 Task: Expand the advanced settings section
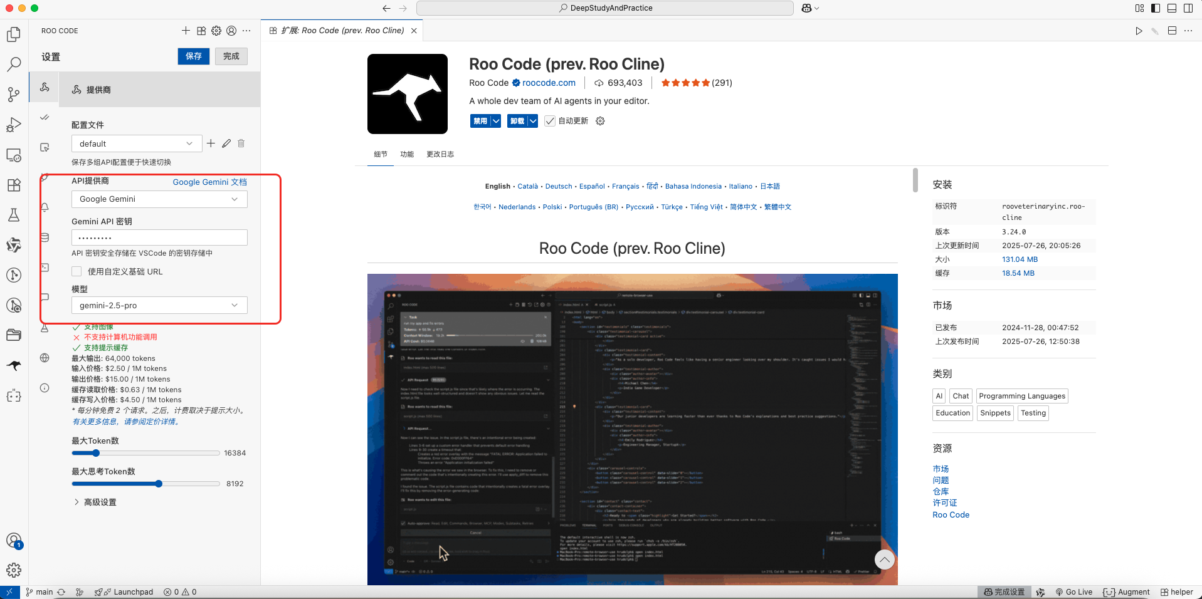pyautogui.click(x=95, y=502)
